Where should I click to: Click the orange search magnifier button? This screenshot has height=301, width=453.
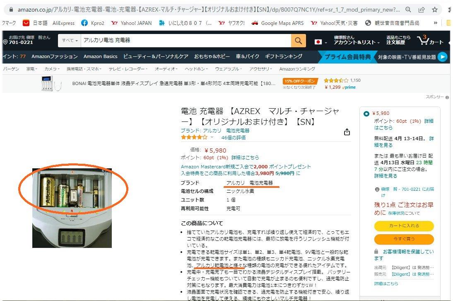click(x=298, y=41)
